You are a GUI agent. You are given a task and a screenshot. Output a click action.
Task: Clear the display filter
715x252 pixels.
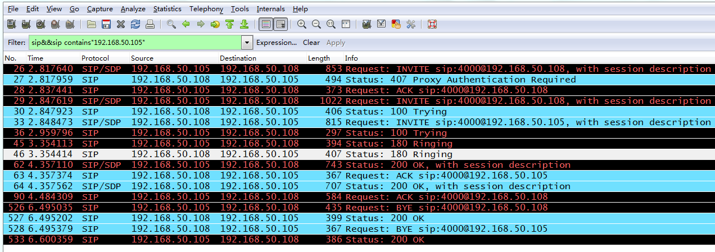(x=311, y=43)
